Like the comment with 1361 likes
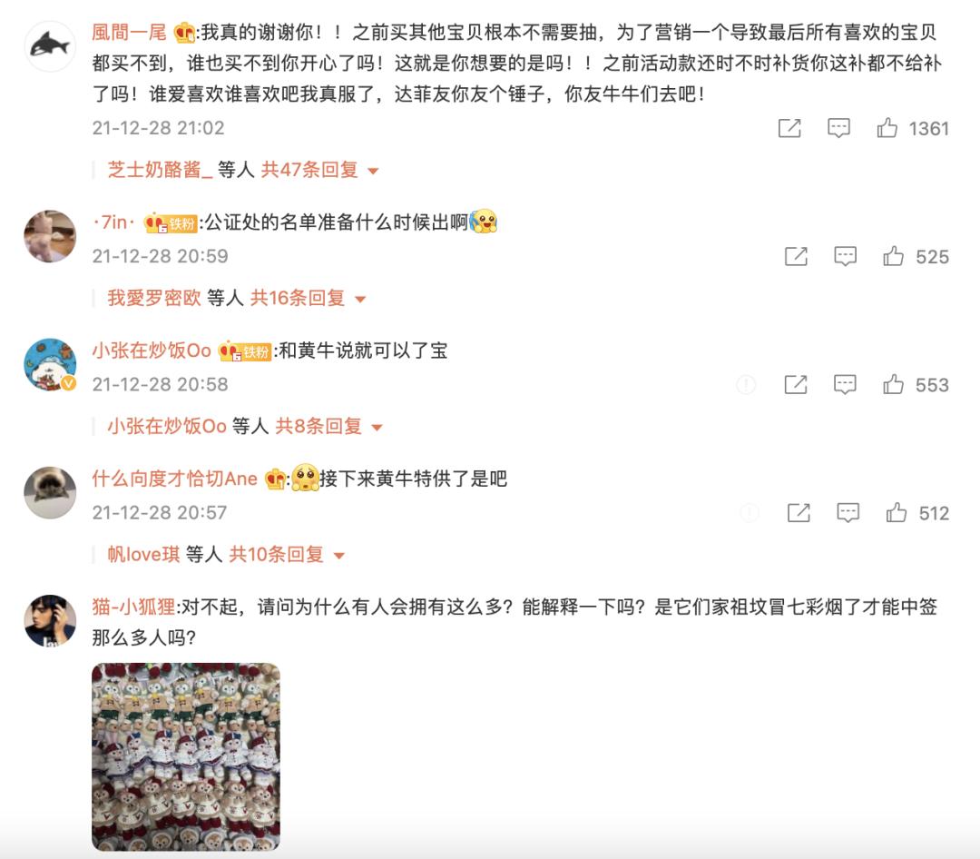This screenshot has height=859, width=980. tap(887, 128)
